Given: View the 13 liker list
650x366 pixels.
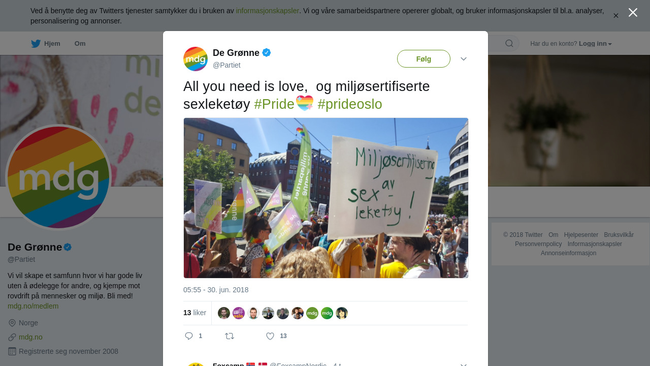Looking at the screenshot, I should point(194,313).
